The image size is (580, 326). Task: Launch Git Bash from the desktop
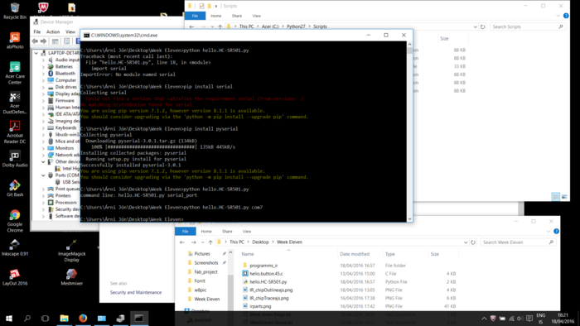pyautogui.click(x=15, y=189)
